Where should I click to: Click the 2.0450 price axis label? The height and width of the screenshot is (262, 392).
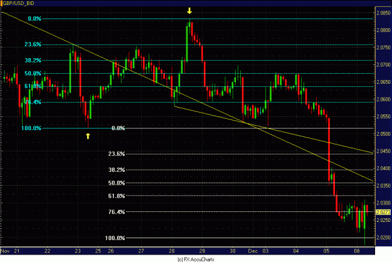pyautogui.click(x=383, y=151)
